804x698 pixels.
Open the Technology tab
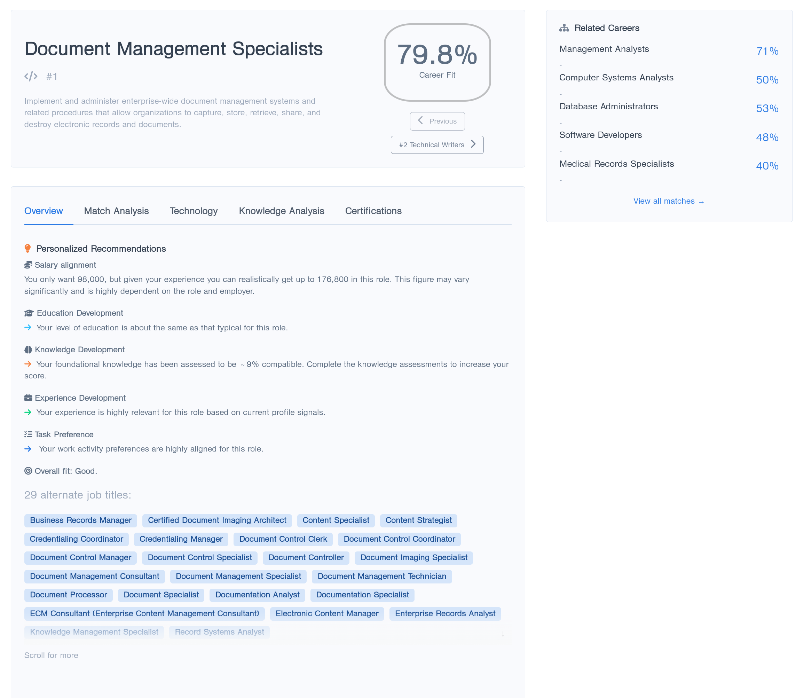194,211
